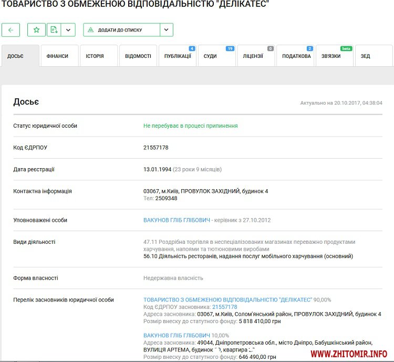394x362 pixels.
Task: Open the add-to-list dropdown arrow
Action: click(x=166, y=30)
